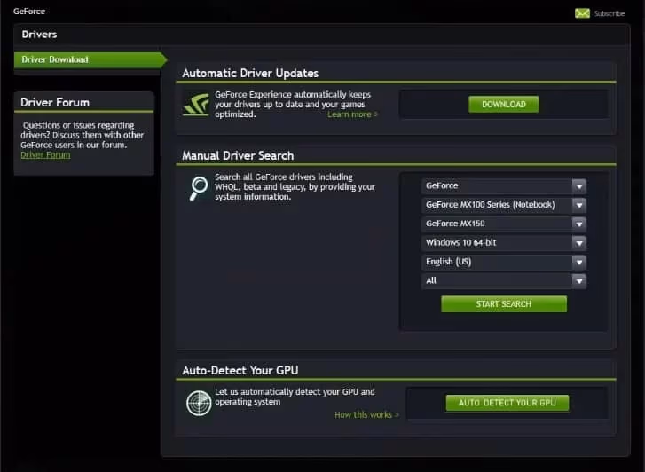Click the NVIDIA GeForce Experience logo icon
The image size is (645, 472).
196,104
